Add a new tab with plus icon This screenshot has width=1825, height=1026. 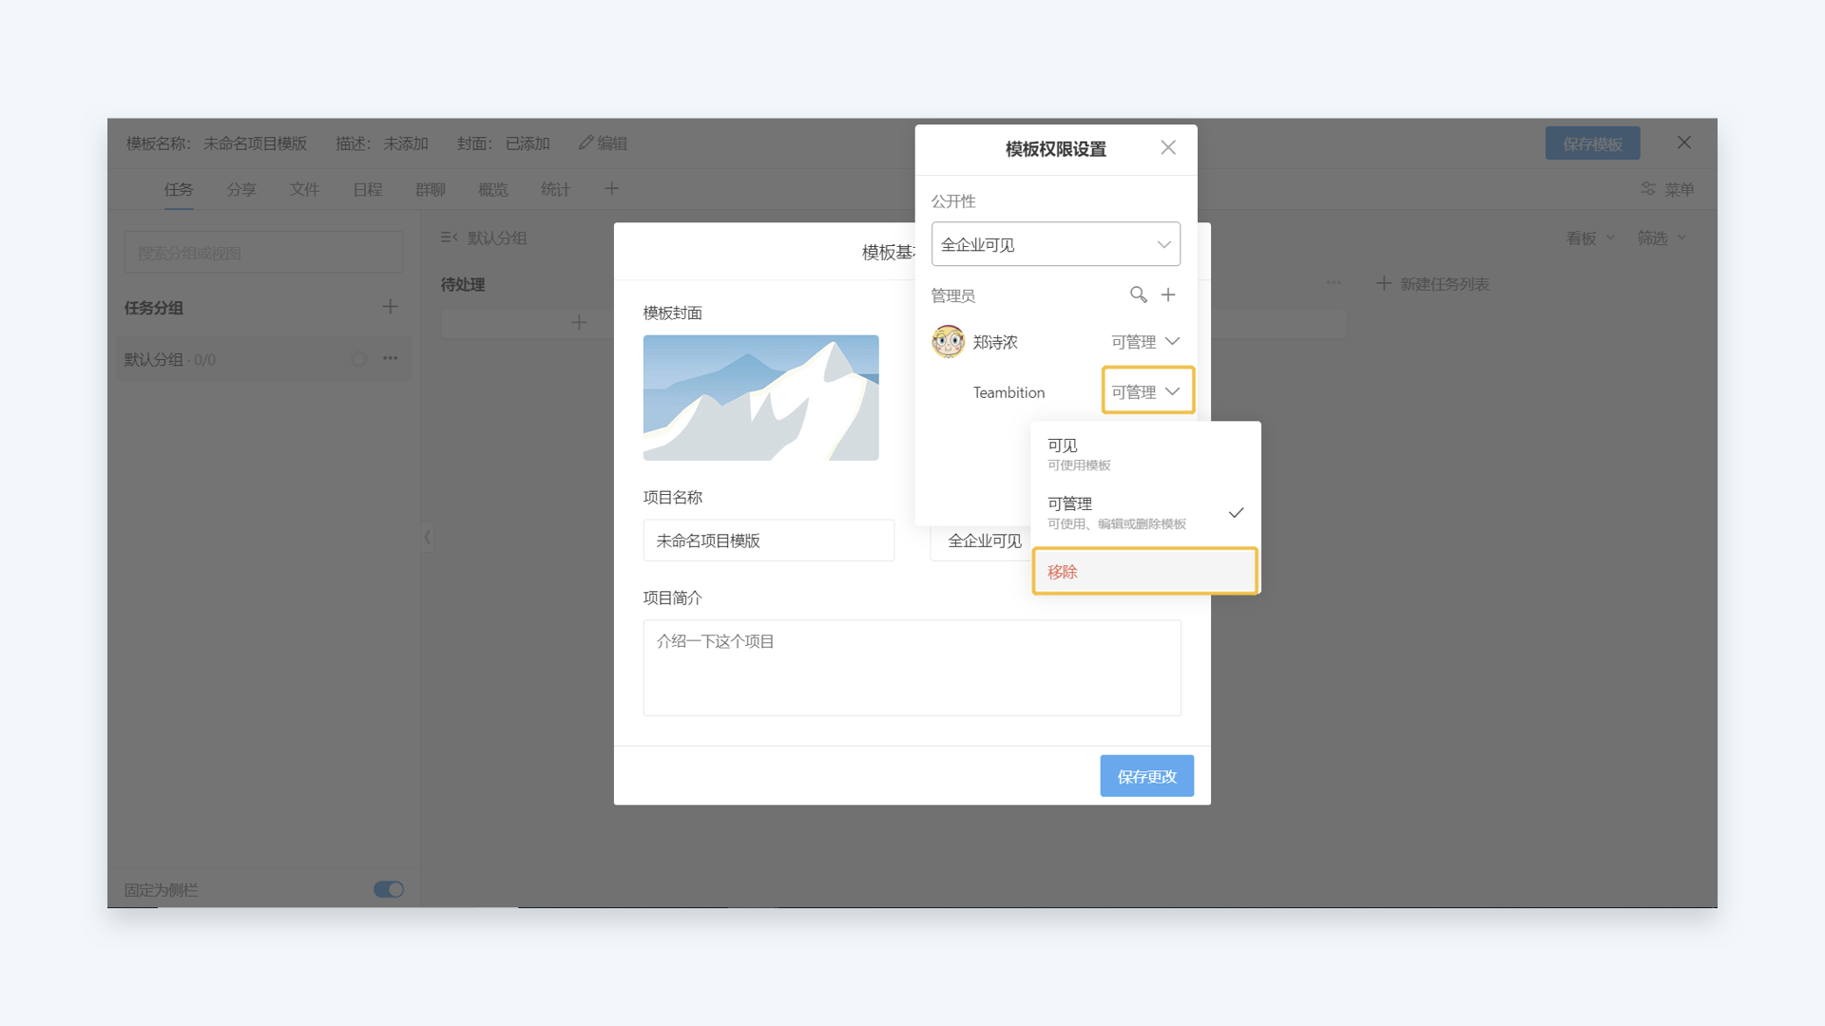[611, 189]
